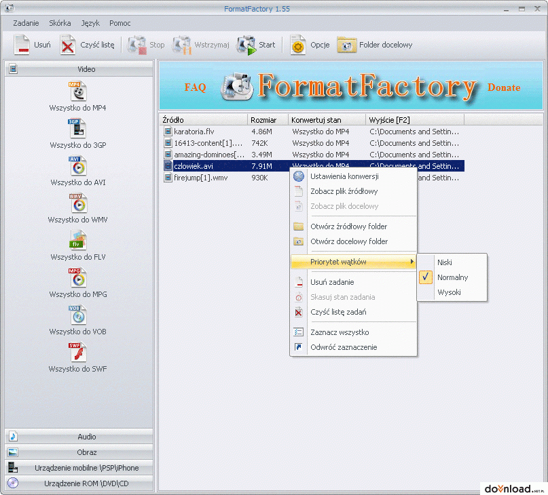Click the Odwróć zaznaczenie icon
Image resolution: width=548 pixels, height=495 pixels.
point(299,347)
